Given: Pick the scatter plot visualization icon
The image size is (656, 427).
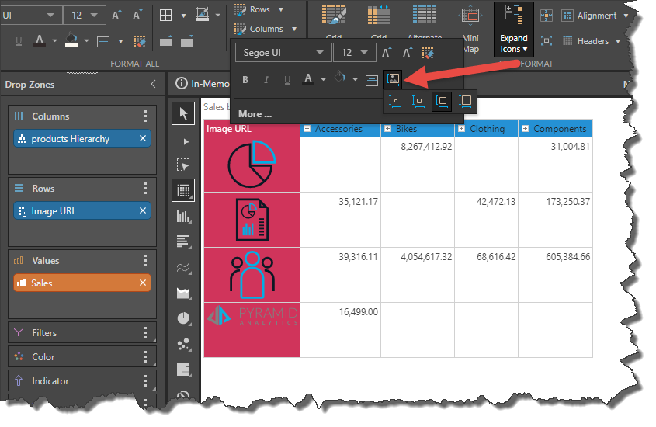Looking at the screenshot, I should [x=183, y=344].
